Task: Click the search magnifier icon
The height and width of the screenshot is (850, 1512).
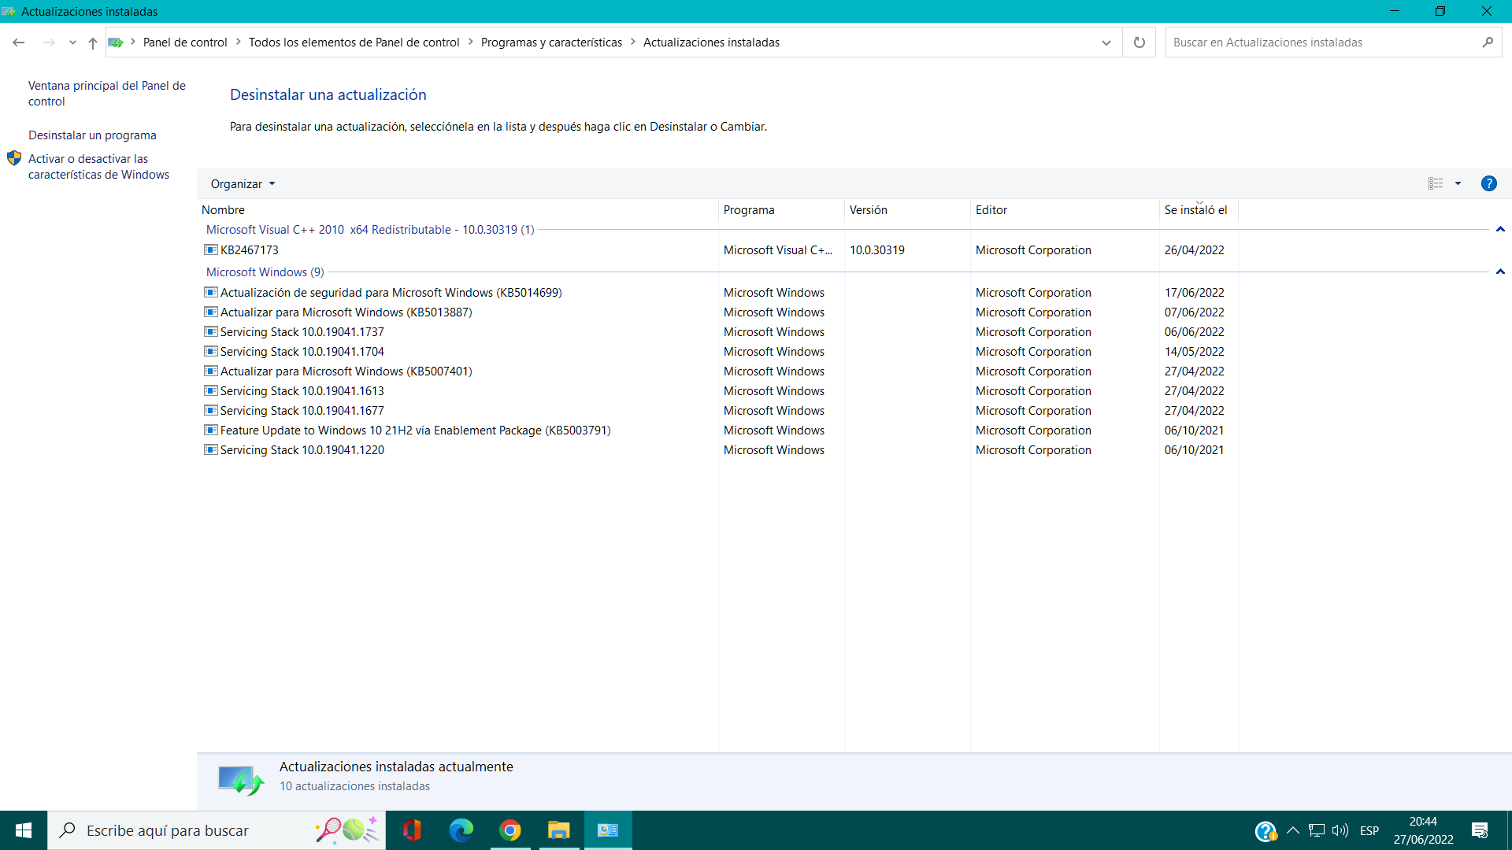Action: [1488, 42]
